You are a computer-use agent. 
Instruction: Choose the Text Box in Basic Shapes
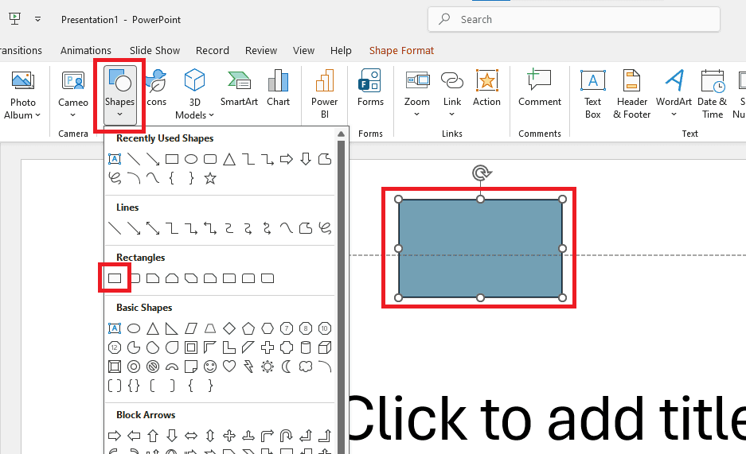pyautogui.click(x=115, y=328)
